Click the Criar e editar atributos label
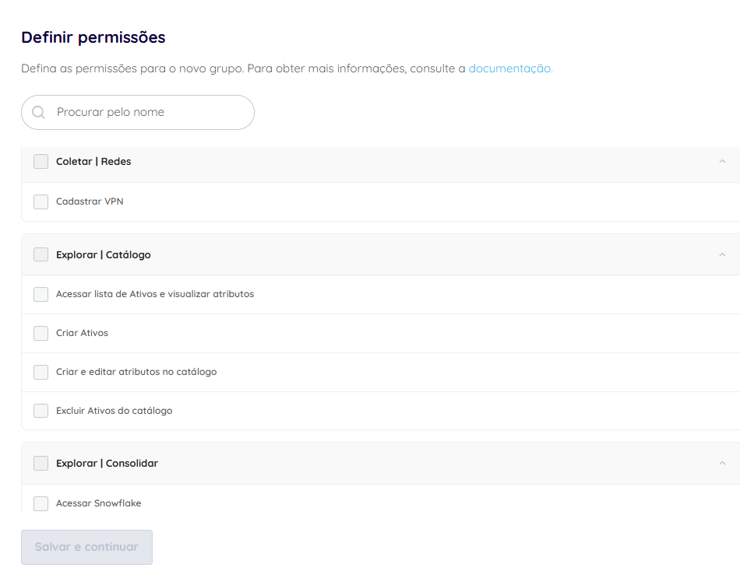 [136, 372]
